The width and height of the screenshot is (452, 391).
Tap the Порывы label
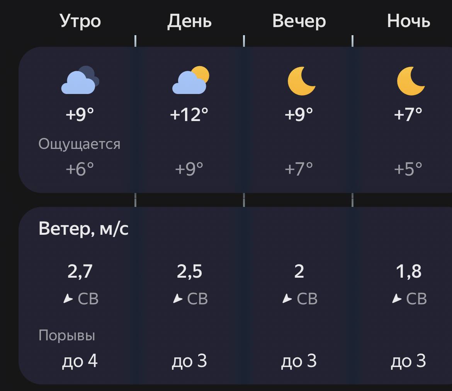[67, 335]
